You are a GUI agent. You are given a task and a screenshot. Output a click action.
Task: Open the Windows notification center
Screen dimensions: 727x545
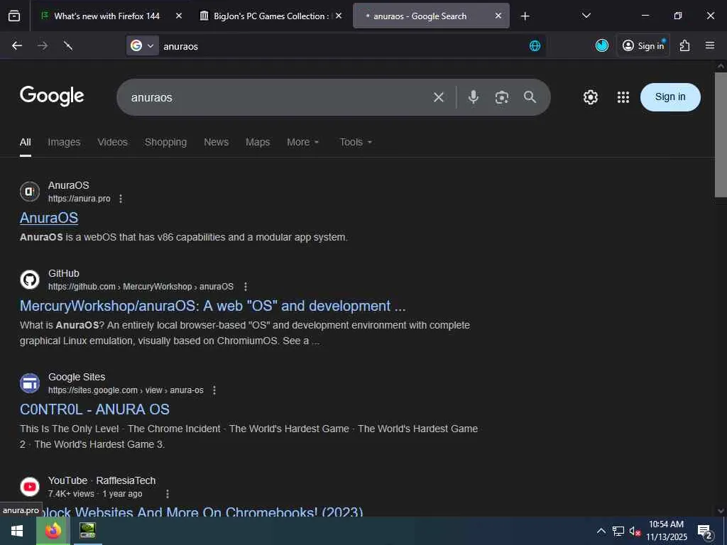click(x=705, y=531)
